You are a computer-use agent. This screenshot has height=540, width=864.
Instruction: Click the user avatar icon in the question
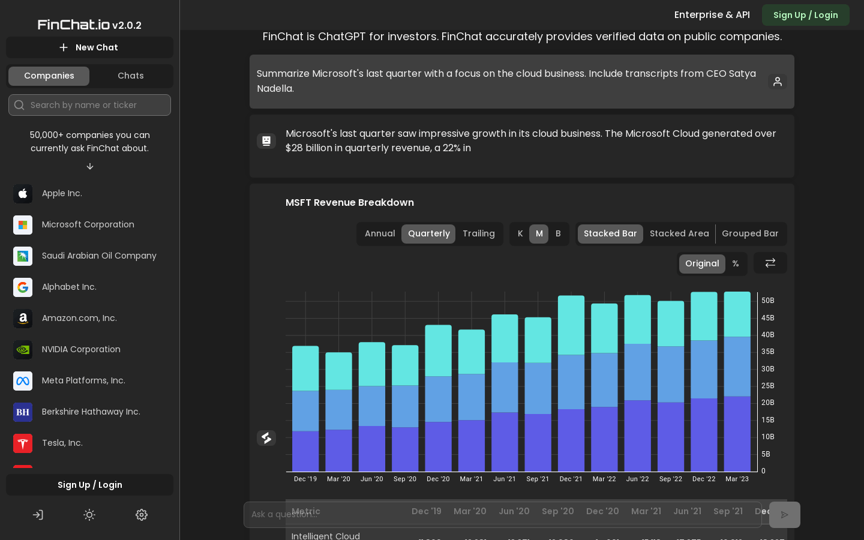pos(778,82)
